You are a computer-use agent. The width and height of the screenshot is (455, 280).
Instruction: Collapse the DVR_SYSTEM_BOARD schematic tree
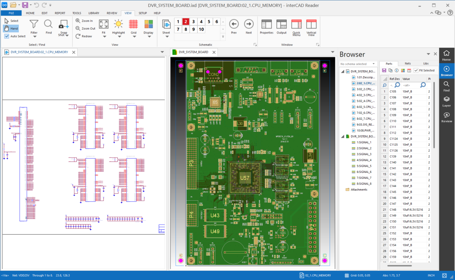point(343,71)
